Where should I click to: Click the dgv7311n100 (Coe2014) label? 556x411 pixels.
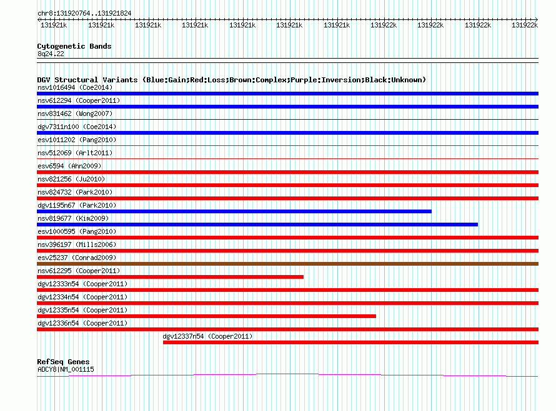tap(77, 127)
